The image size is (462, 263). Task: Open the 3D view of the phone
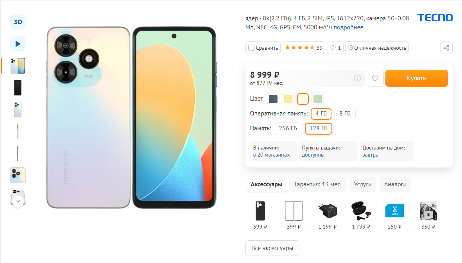coord(18,22)
